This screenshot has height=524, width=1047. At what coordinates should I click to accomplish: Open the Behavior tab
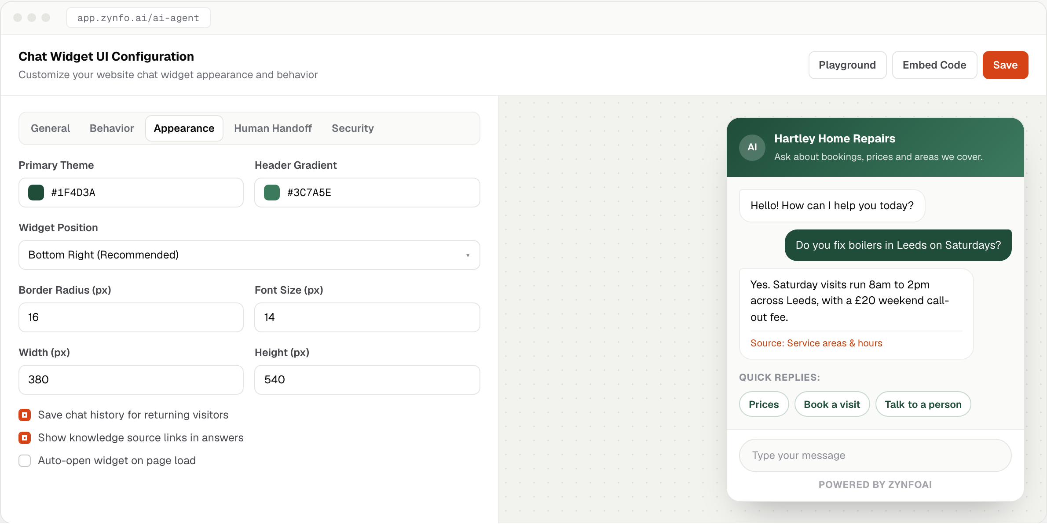(112, 128)
